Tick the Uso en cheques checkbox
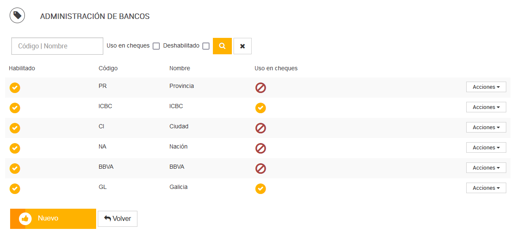The width and height of the screenshot is (532, 239). tap(156, 46)
